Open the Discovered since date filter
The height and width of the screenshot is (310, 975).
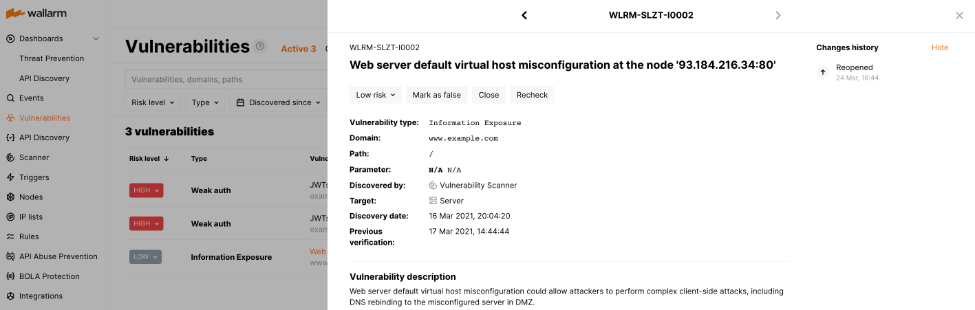pos(279,102)
